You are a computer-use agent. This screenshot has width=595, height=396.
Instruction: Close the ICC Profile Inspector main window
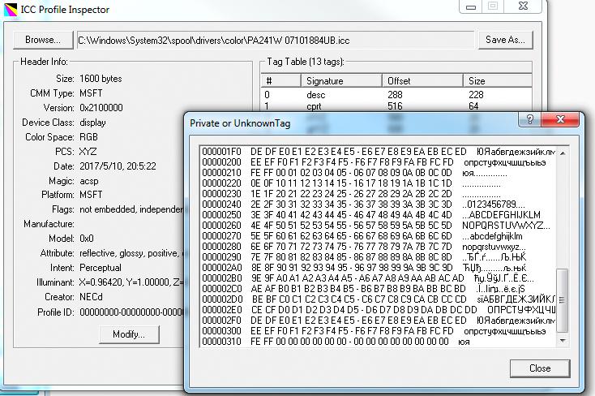(524, 6)
